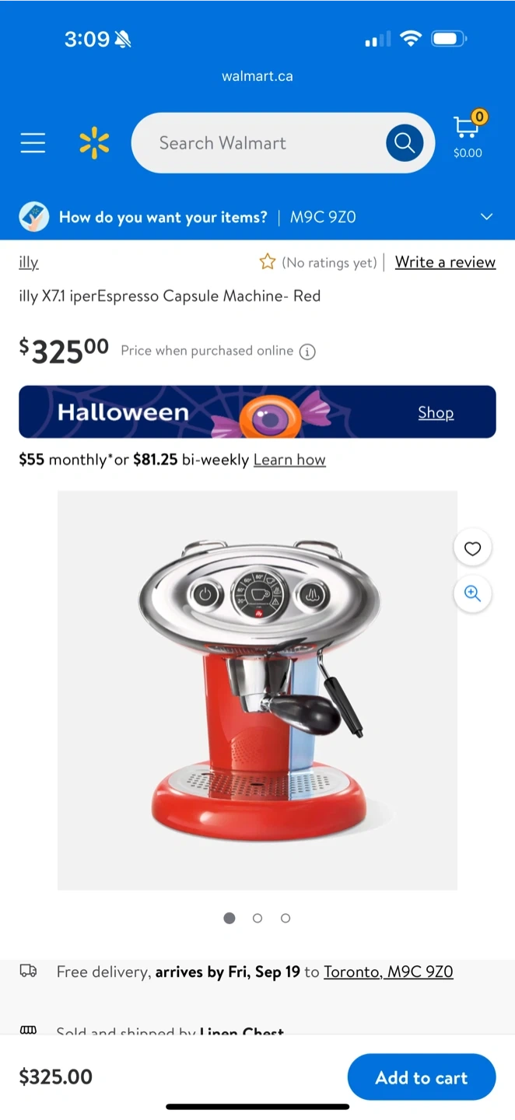This screenshot has height=1120, width=515.
Task: Open the hamburger navigation menu
Action: coord(33,143)
